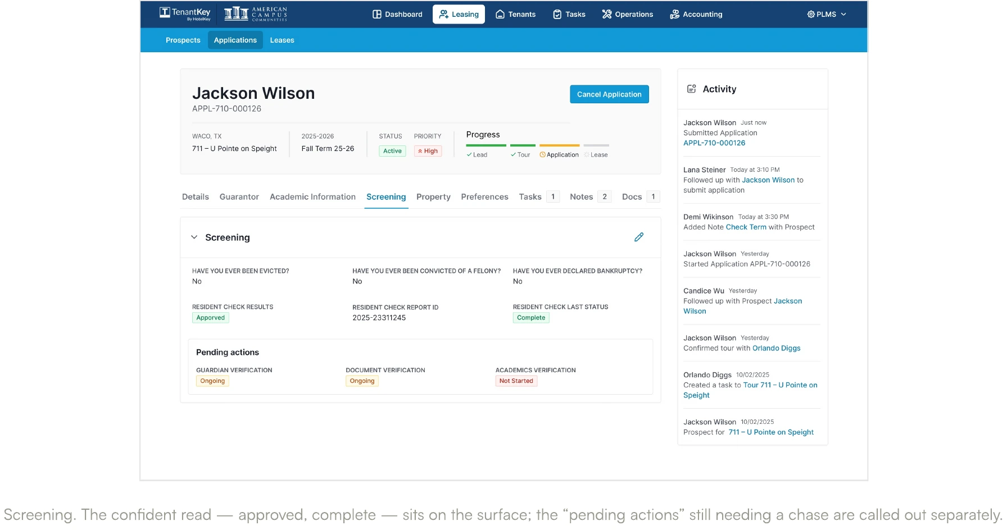Click the Tasks clipboard icon
This screenshot has height=530, width=1007.
click(557, 14)
